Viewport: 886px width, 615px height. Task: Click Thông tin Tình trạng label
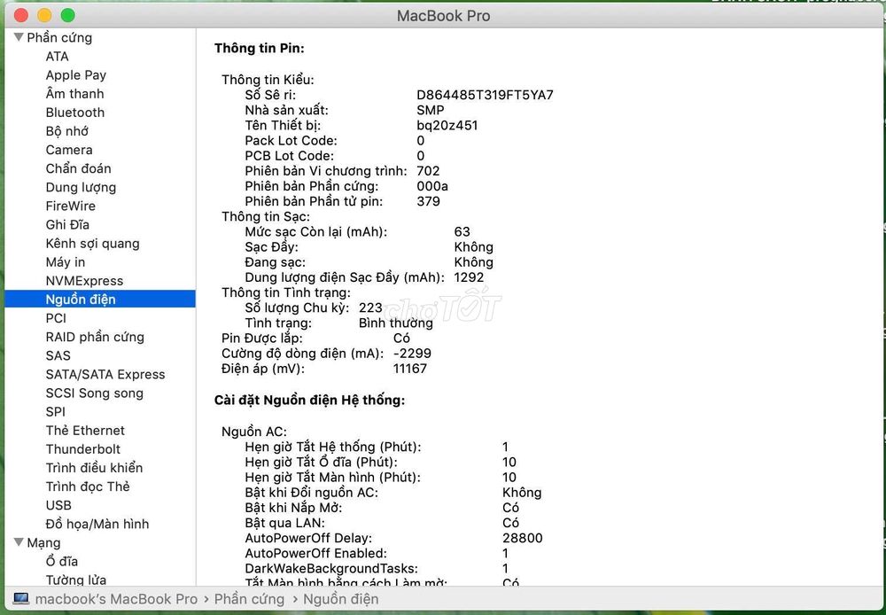pyautogui.click(x=286, y=292)
